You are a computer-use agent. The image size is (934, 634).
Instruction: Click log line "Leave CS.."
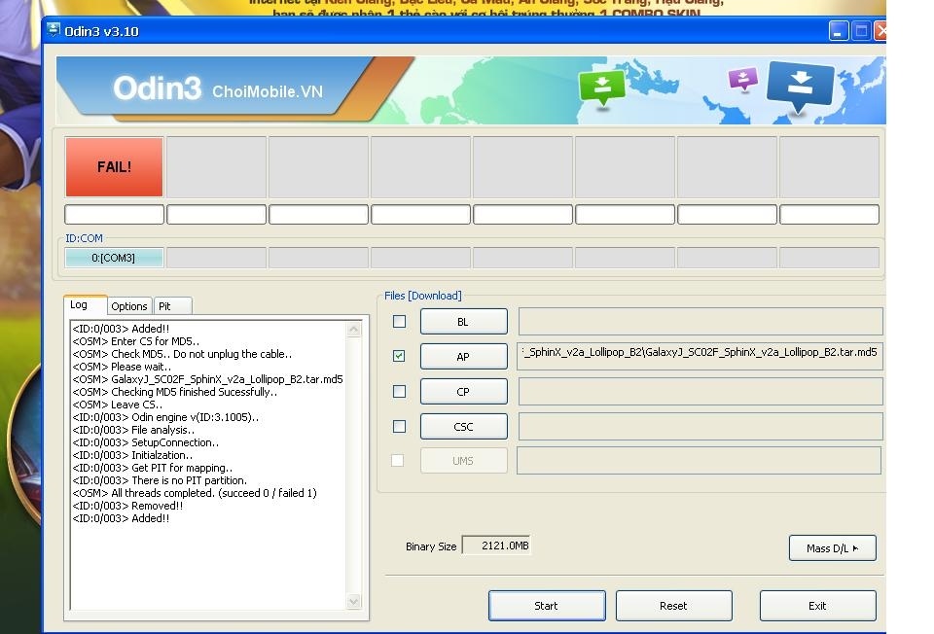tap(118, 405)
